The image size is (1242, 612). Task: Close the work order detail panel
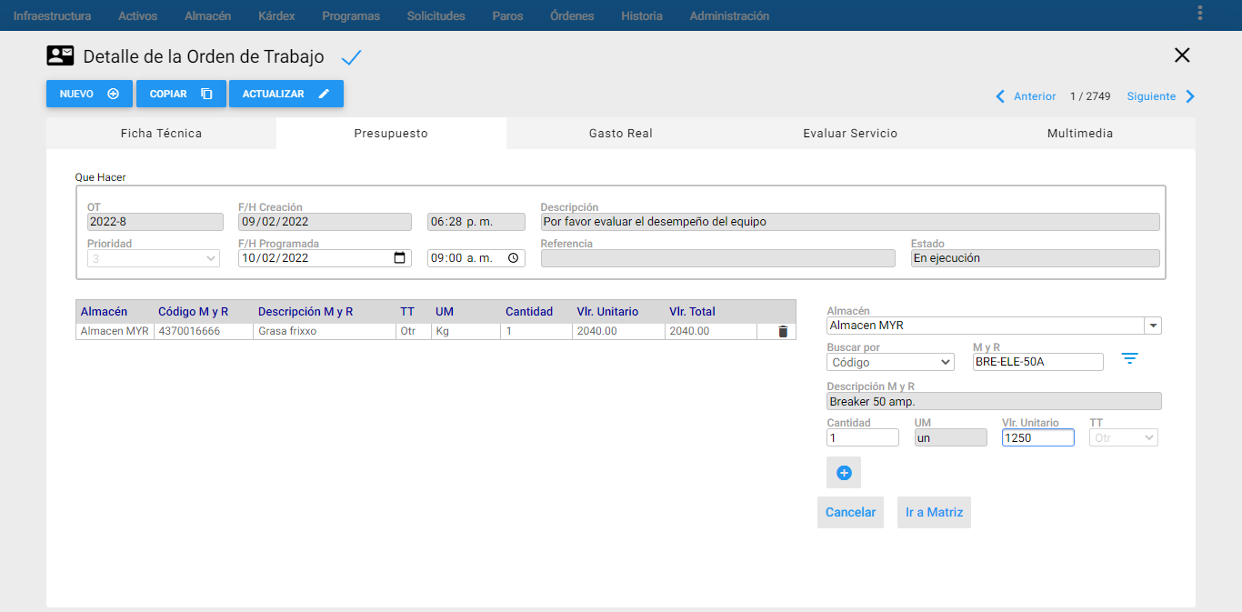click(1182, 55)
